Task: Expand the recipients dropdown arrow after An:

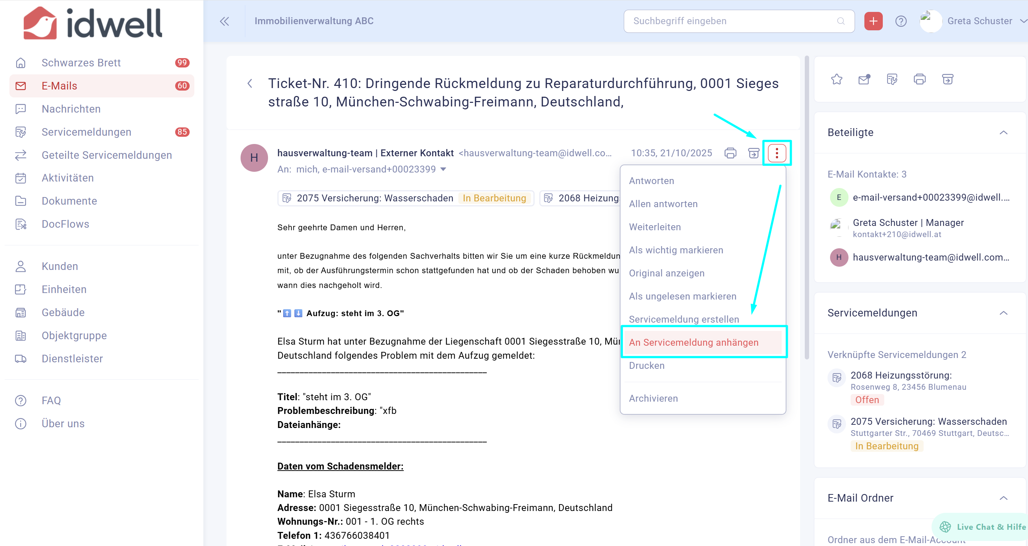Action: point(443,169)
